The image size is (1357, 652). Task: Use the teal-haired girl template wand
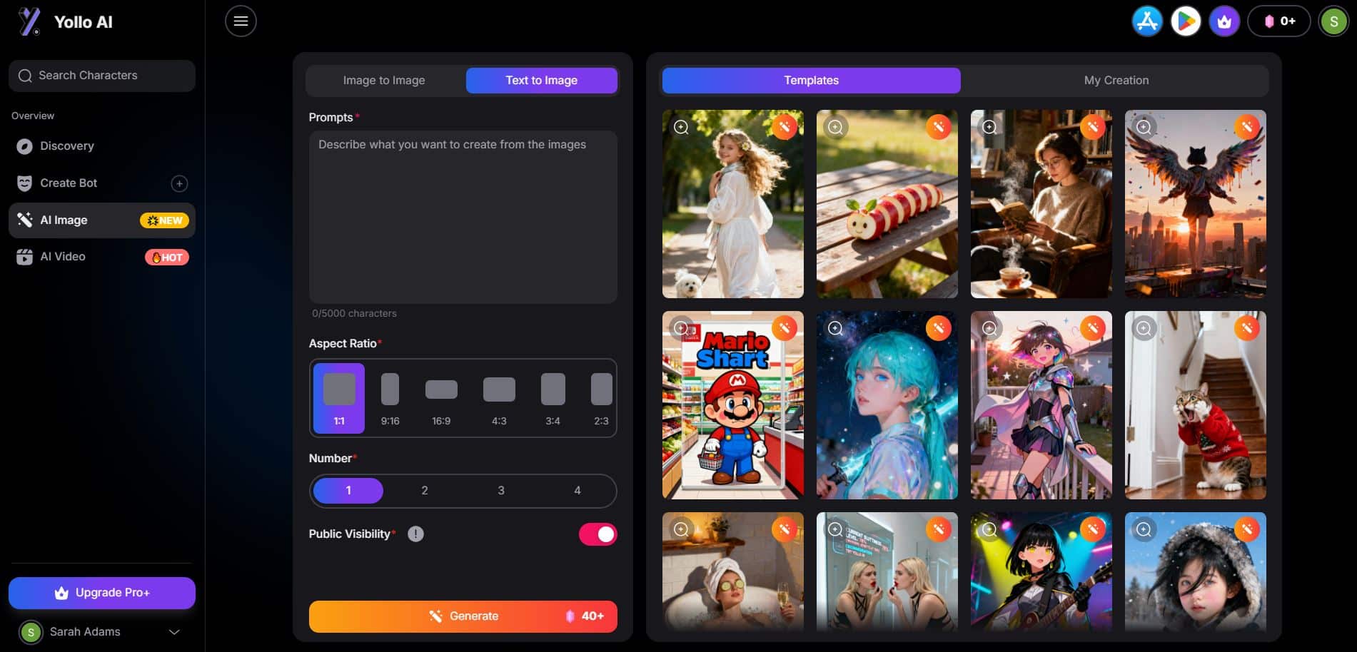point(939,328)
